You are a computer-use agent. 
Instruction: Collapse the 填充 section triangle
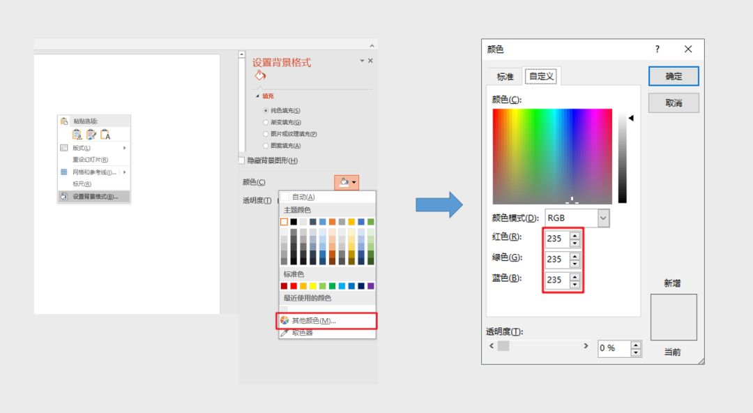(258, 95)
